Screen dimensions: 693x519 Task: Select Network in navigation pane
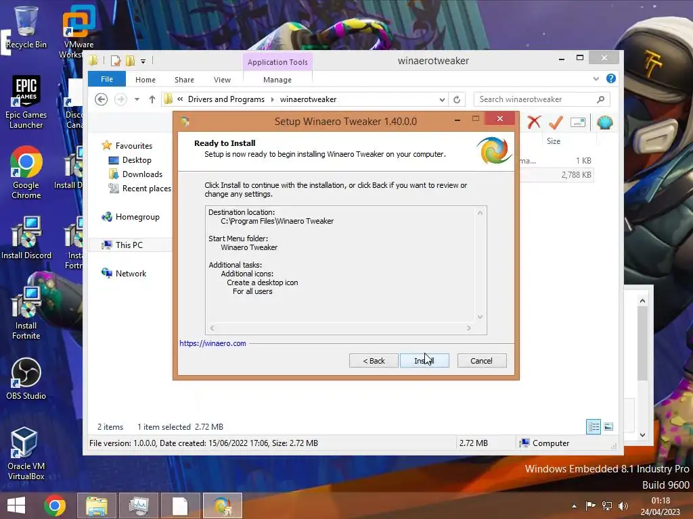[x=124, y=273]
